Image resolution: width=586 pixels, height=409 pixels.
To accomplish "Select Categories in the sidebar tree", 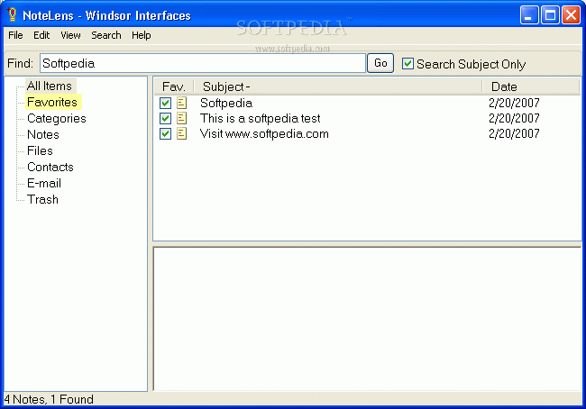I will tap(57, 118).
